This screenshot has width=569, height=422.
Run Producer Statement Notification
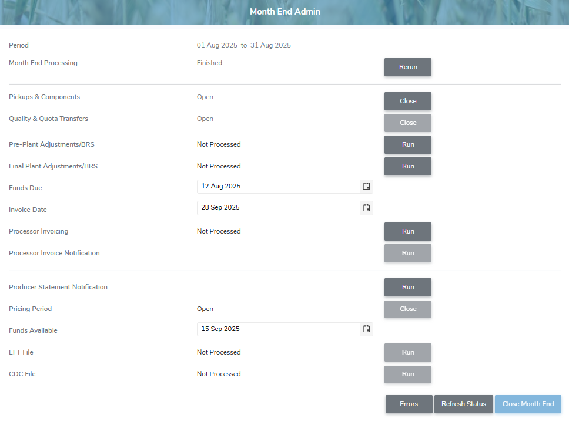407,287
